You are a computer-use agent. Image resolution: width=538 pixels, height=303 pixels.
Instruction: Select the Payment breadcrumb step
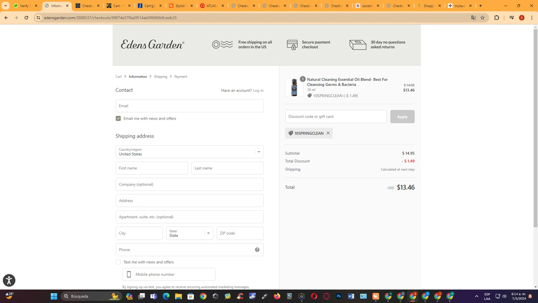(181, 76)
